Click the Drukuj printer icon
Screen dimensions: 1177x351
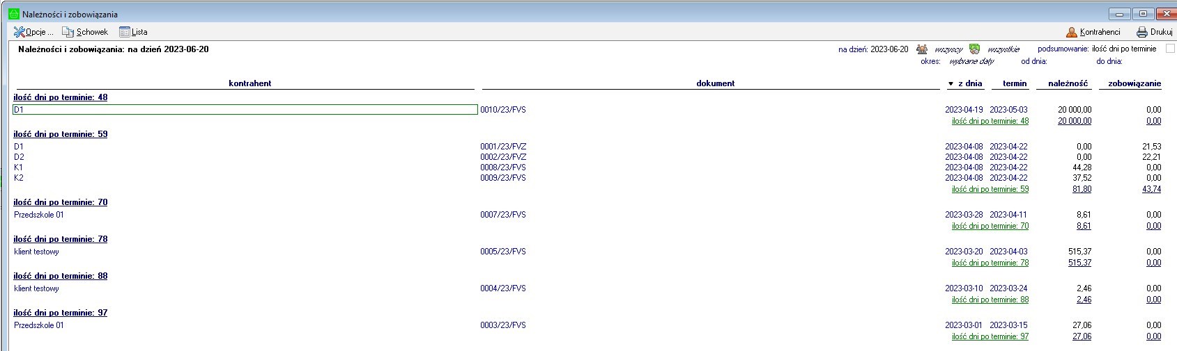(1142, 32)
